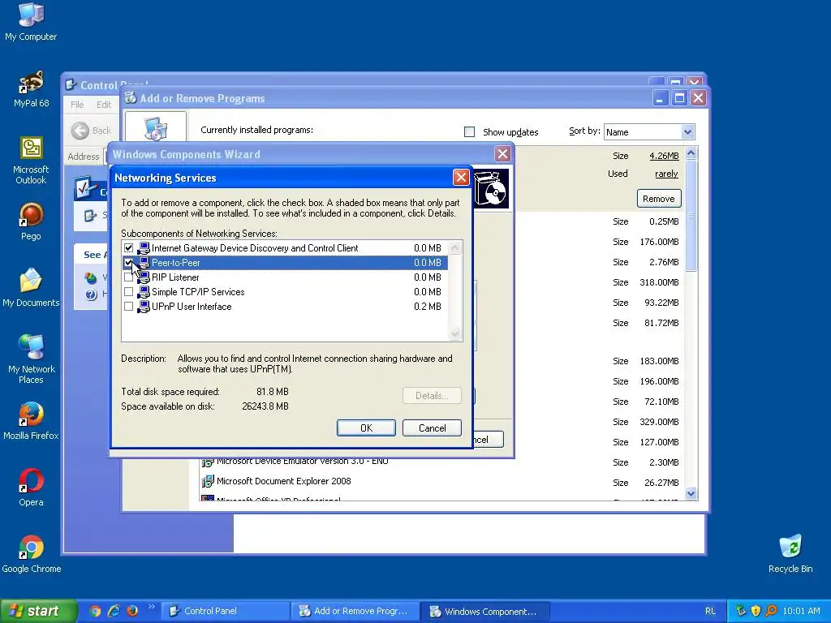Open the Sort by Name dropdown
The height and width of the screenshot is (623, 831).
[687, 132]
